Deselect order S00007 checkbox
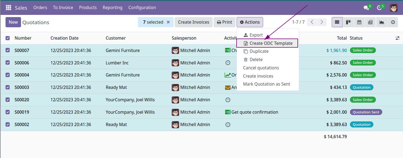Image resolution: width=403 pixels, height=158 pixels. pyautogui.click(x=8, y=50)
